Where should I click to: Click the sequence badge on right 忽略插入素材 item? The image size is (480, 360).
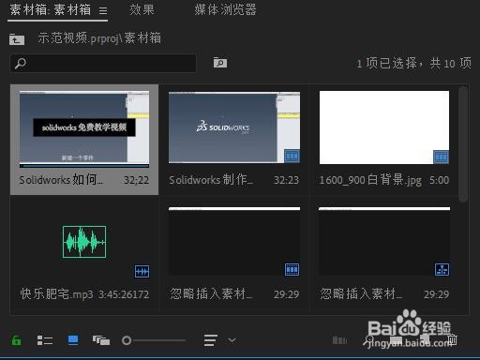pyautogui.click(x=442, y=269)
